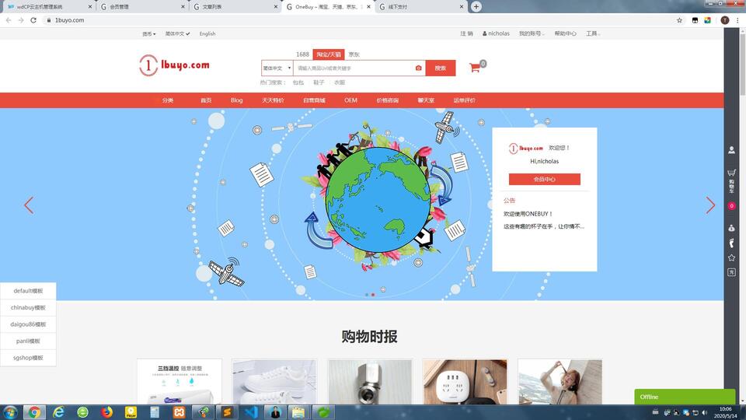Select the 京东 search source tab

(354, 54)
